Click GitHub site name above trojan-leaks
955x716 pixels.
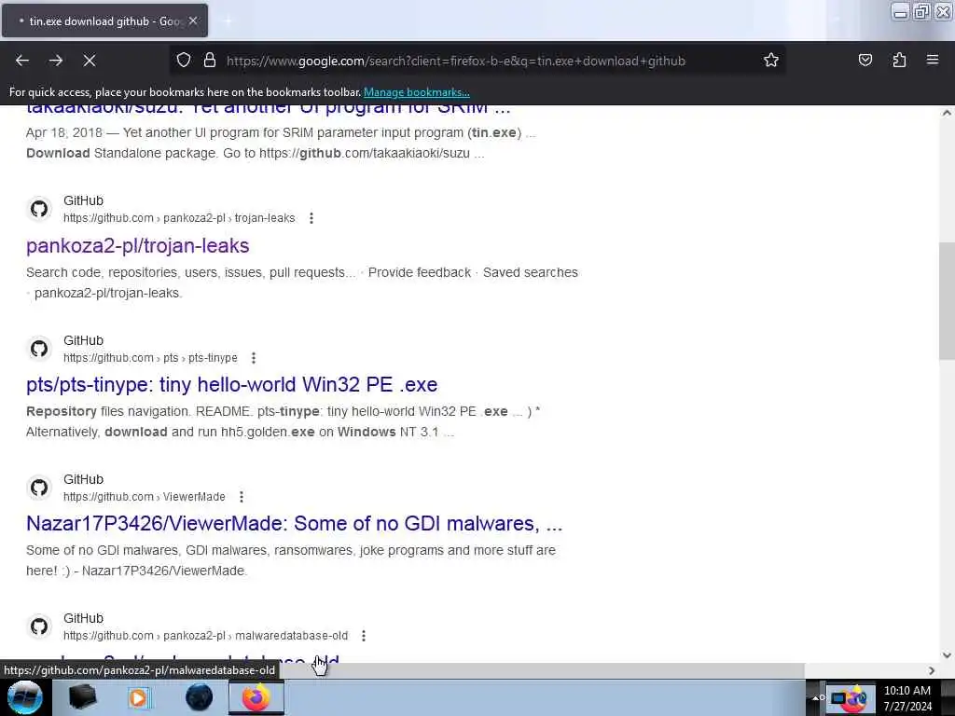tap(83, 201)
